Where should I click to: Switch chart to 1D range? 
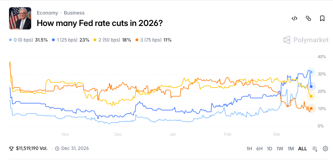(x=270, y=149)
